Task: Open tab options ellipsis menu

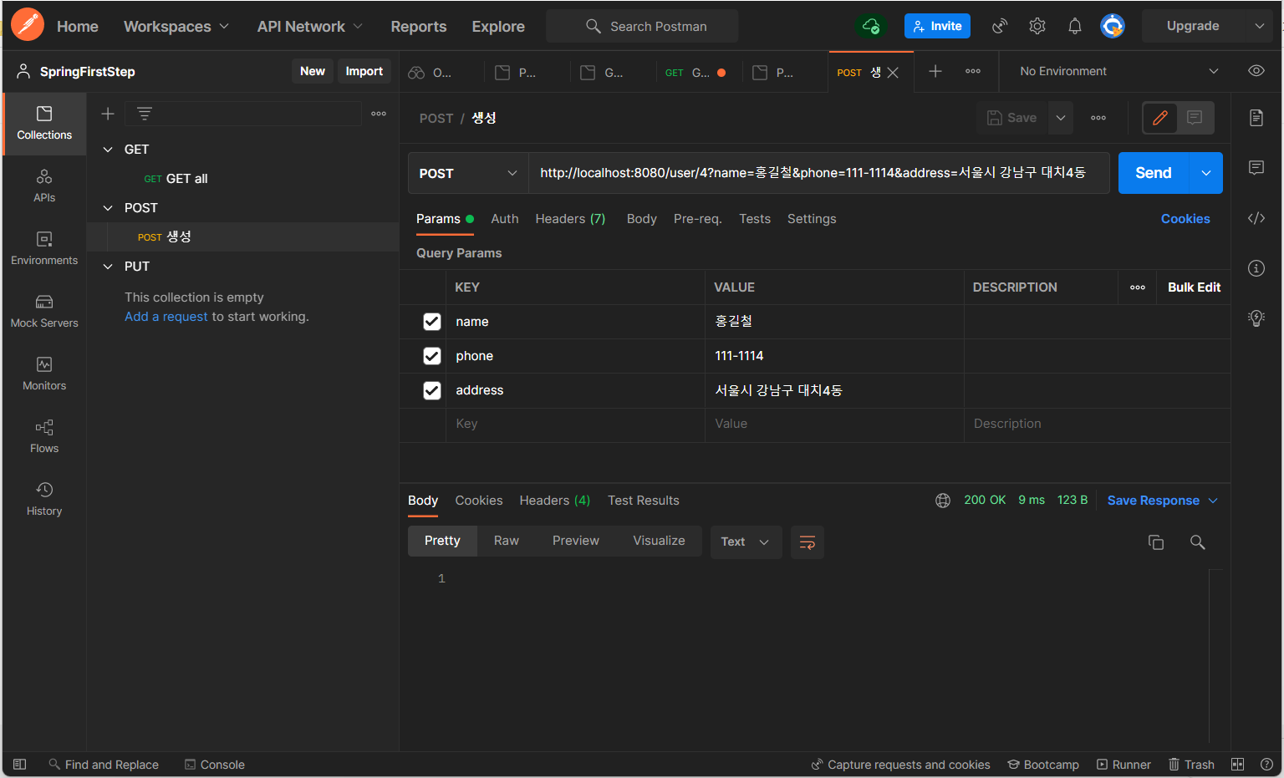Action: (x=973, y=71)
